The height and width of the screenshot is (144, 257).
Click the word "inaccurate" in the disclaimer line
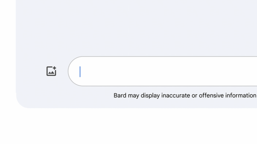[x=175, y=96]
